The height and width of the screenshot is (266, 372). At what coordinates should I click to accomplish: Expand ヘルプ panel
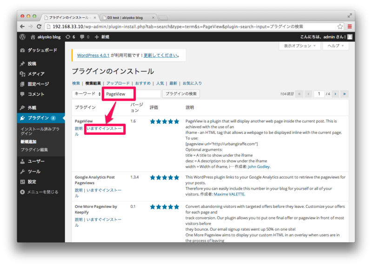click(x=335, y=46)
